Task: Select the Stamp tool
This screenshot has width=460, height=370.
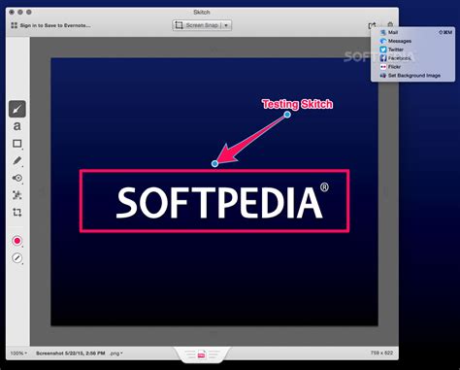Action: [17, 178]
